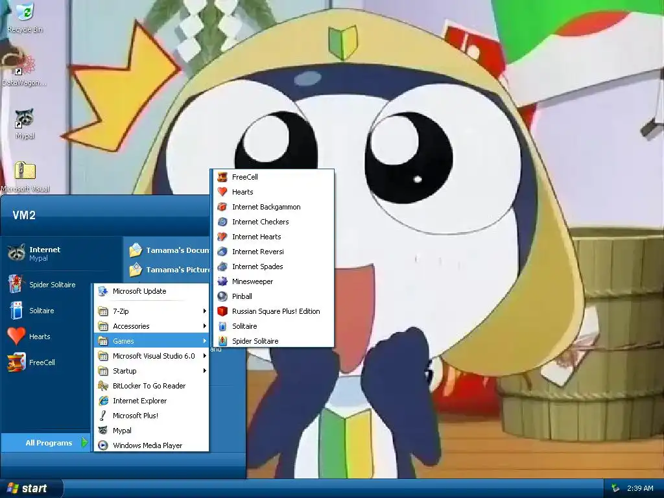Click the Internet Spades icon

coord(222,267)
